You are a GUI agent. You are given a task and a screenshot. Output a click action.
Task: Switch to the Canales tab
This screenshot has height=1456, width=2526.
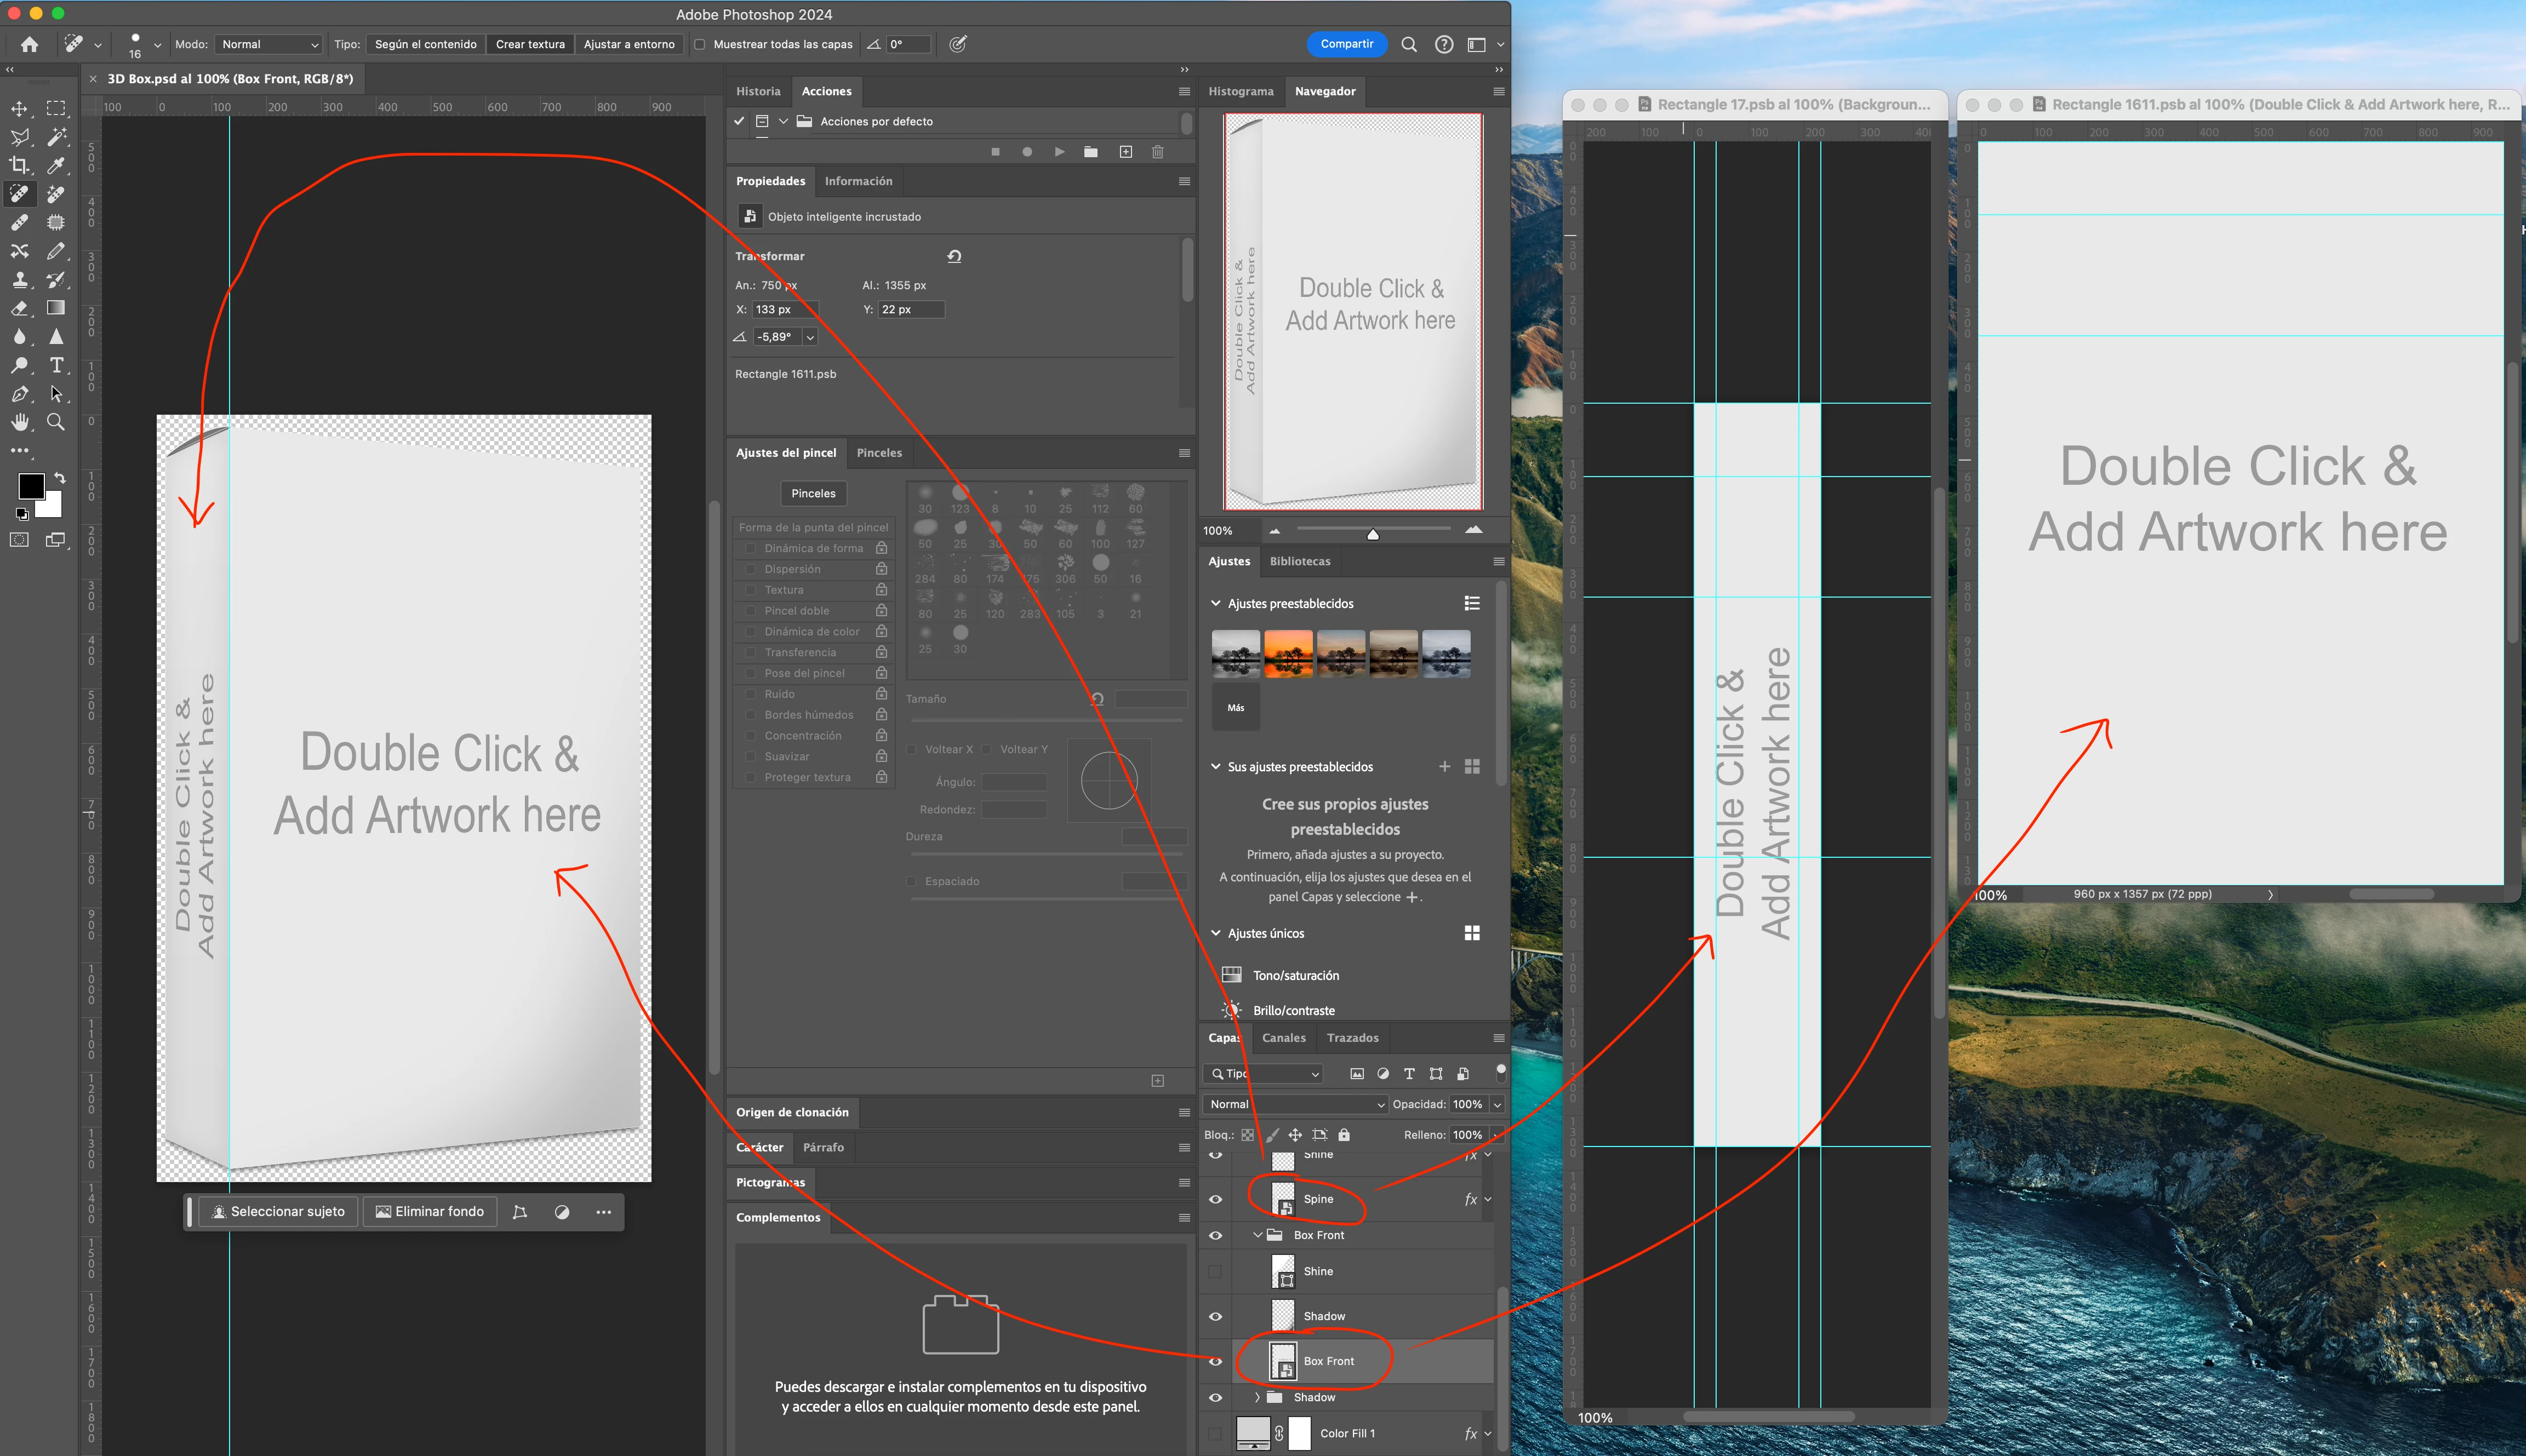1283,1038
